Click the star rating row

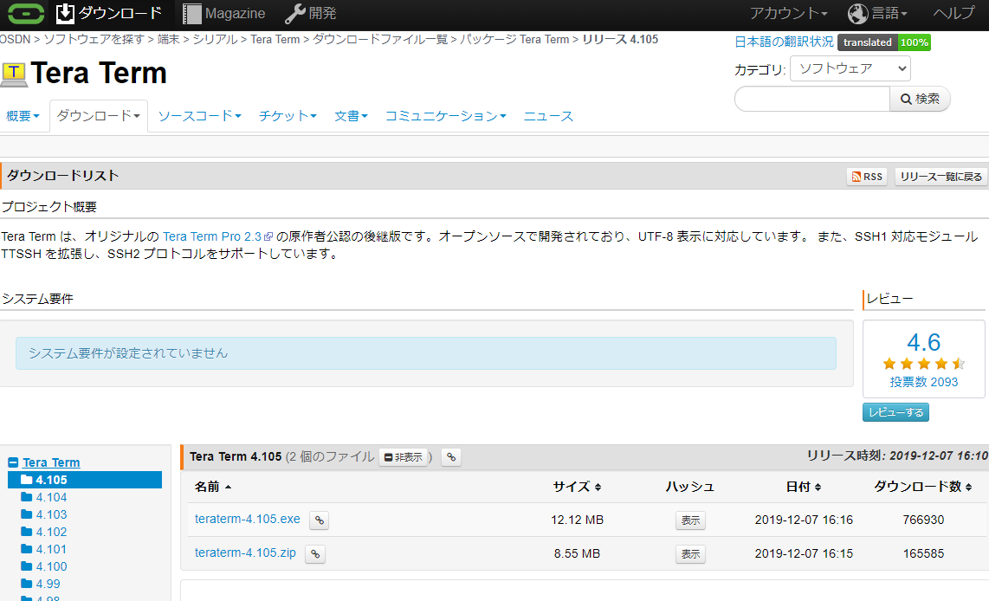pos(923,364)
